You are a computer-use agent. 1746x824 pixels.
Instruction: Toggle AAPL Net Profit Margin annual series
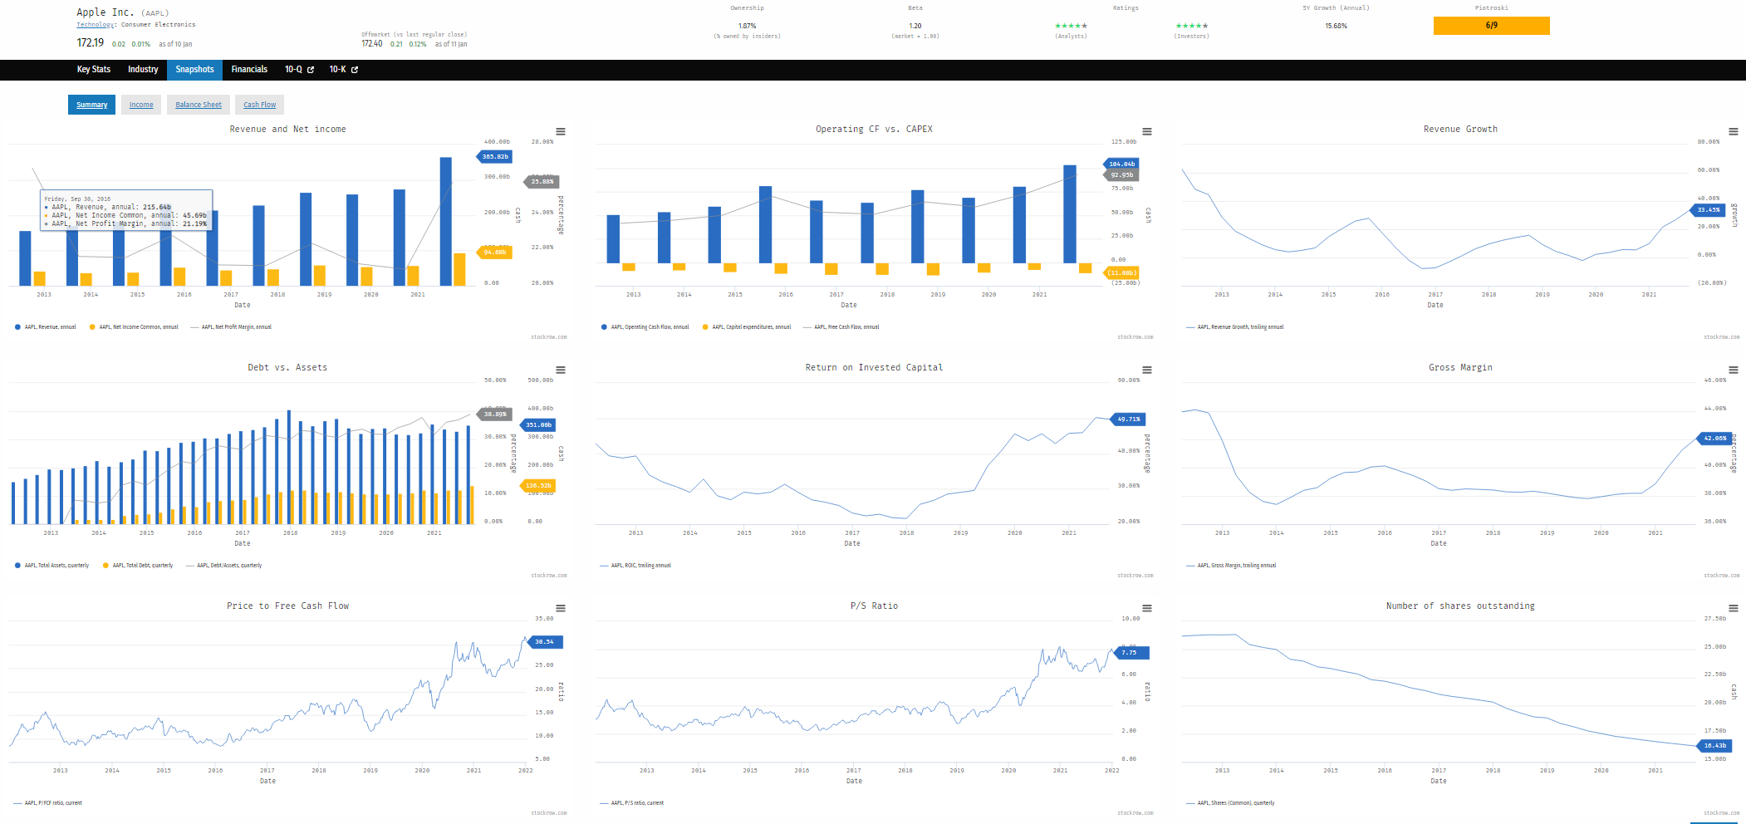231,327
